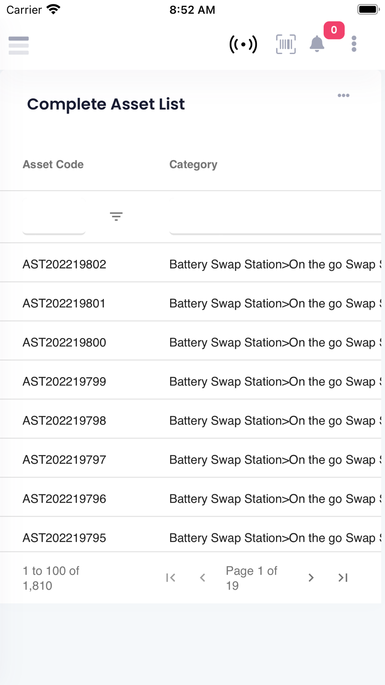
Task: Select asset row AST202219802
Action: (64, 264)
